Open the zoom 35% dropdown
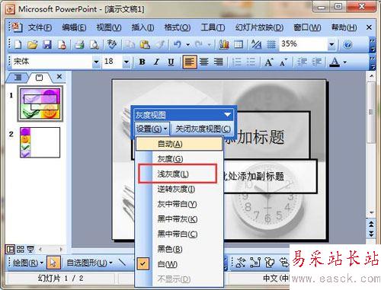Screen dimensions: 381x290 [x=331, y=44]
